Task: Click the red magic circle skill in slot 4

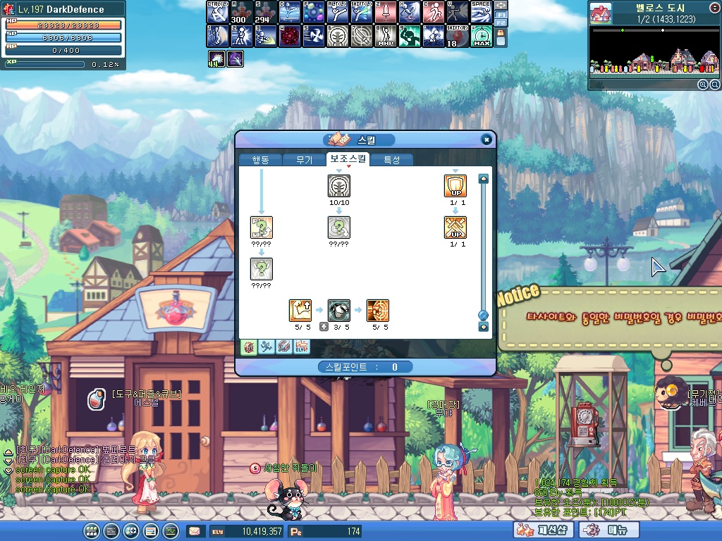Action: point(290,36)
